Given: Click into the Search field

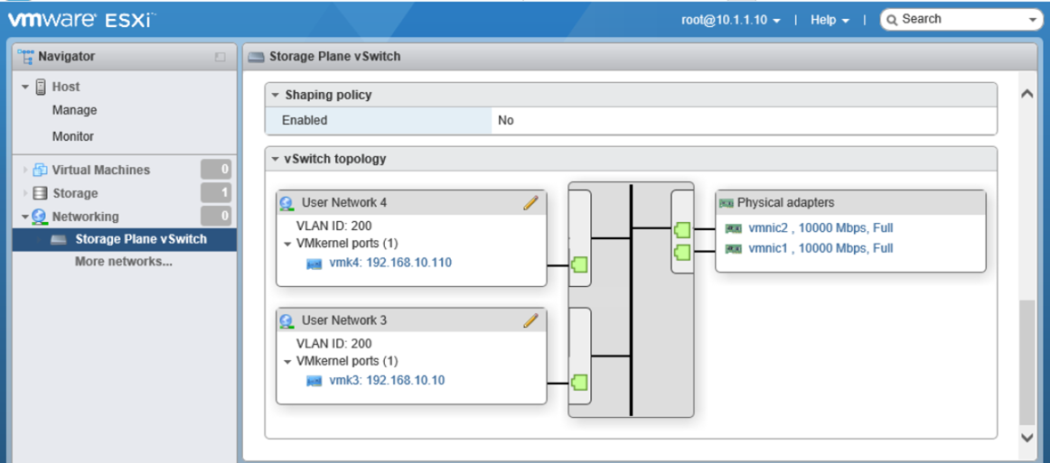Looking at the screenshot, I should click(962, 19).
